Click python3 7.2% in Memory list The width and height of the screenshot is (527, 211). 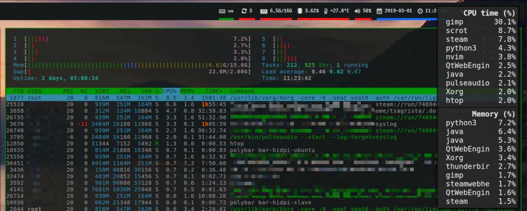[481, 123]
